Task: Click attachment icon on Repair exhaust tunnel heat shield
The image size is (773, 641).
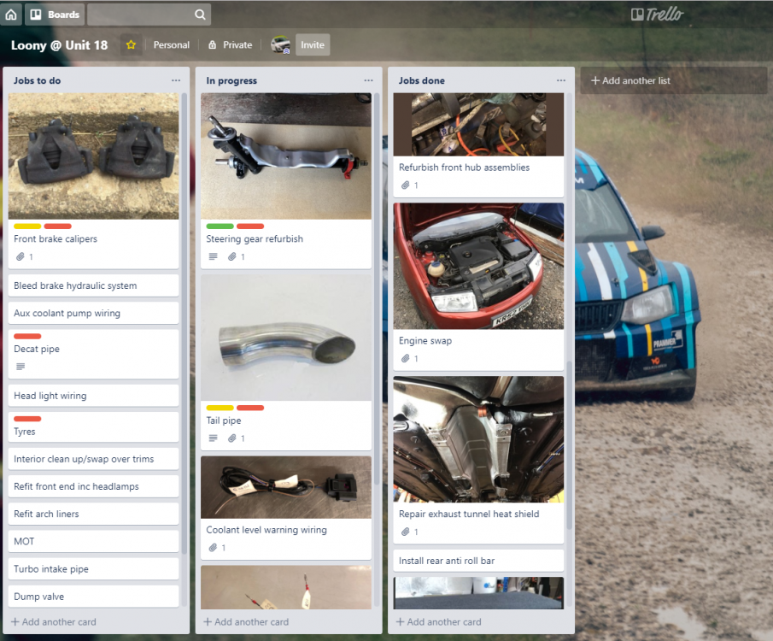Action: click(x=405, y=532)
